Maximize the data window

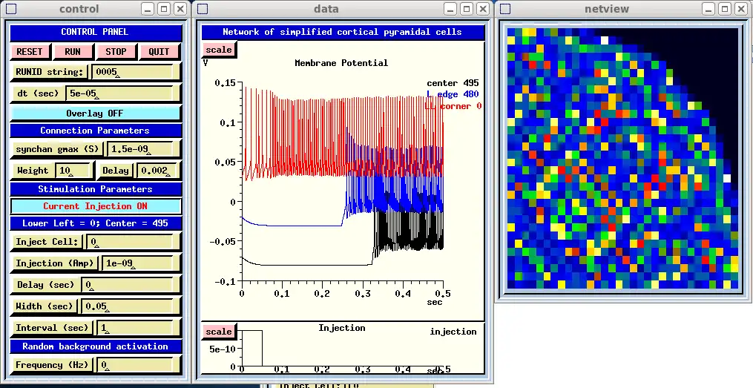click(x=467, y=9)
